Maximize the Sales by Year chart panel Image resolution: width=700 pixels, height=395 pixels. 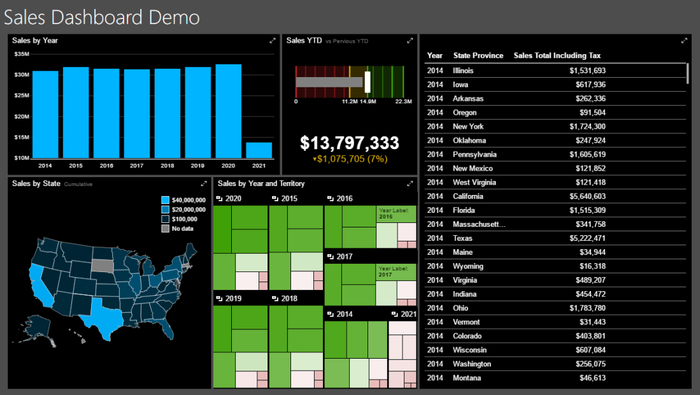click(273, 41)
